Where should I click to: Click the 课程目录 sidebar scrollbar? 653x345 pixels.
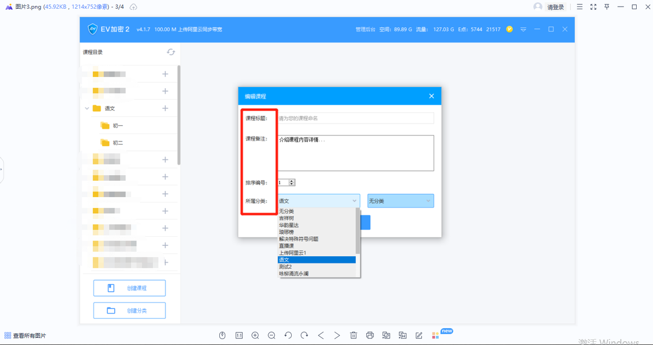[x=179, y=115]
